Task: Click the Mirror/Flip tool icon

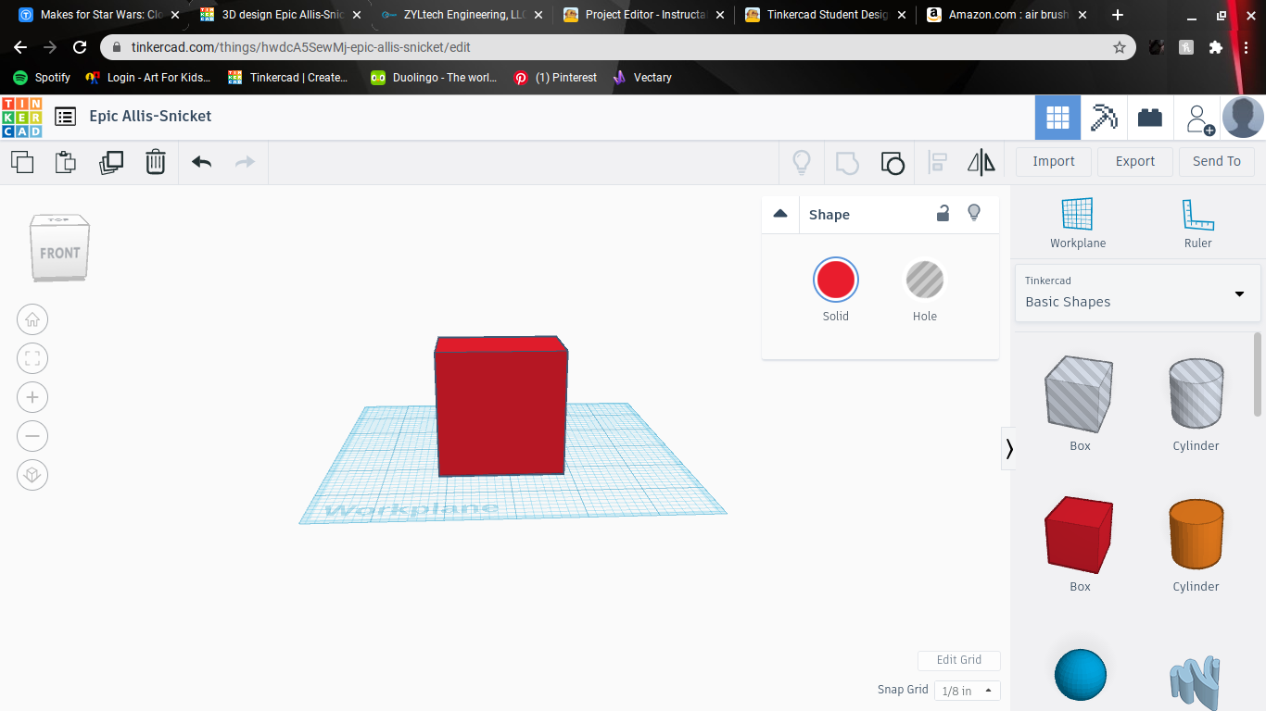Action: pos(981,162)
